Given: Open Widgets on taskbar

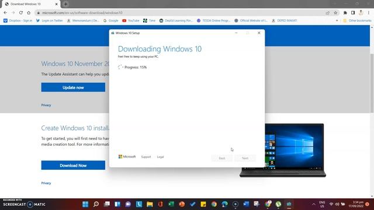Looking at the screenshot, I should [x=117, y=204].
